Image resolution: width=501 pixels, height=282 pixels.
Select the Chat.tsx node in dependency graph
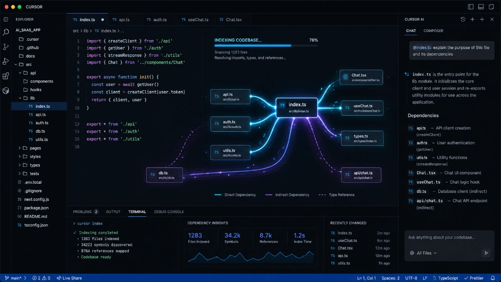coord(361,77)
